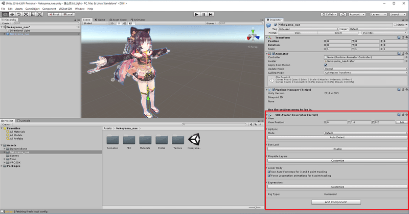Uncheck the Nekoyama_nae active checkbox
409x214 pixels.
pyautogui.click(x=276, y=25)
